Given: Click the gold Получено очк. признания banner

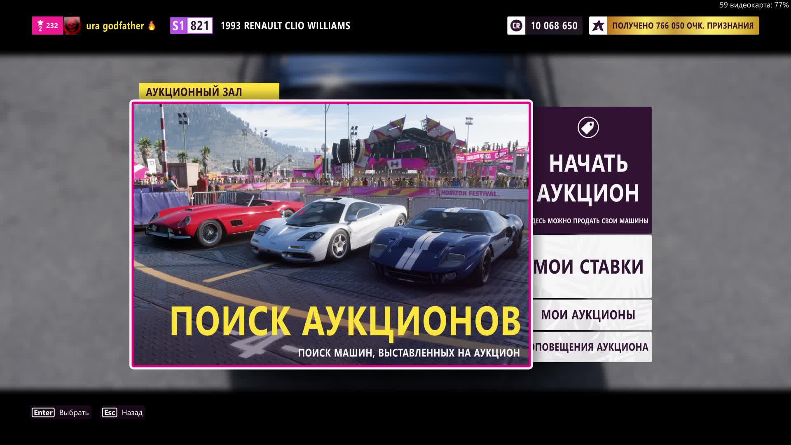Looking at the screenshot, I should 682,26.
